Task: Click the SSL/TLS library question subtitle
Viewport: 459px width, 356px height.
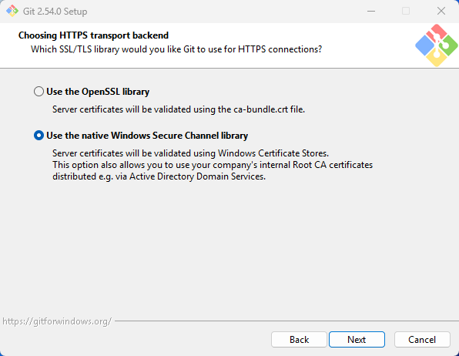Action: (176, 49)
